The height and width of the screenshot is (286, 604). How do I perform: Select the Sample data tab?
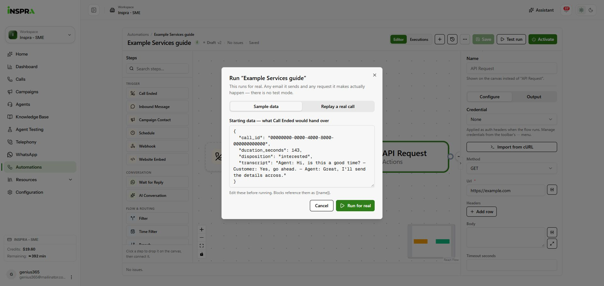click(x=266, y=106)
